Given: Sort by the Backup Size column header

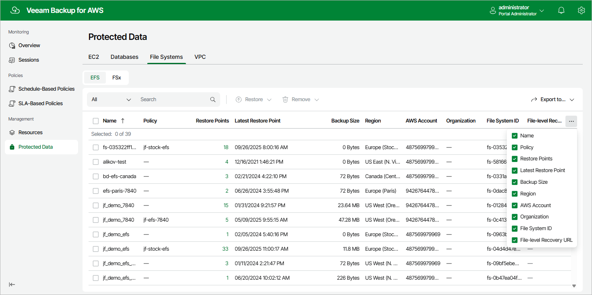Looking at the screenshot, I should (x=345, y=121).
